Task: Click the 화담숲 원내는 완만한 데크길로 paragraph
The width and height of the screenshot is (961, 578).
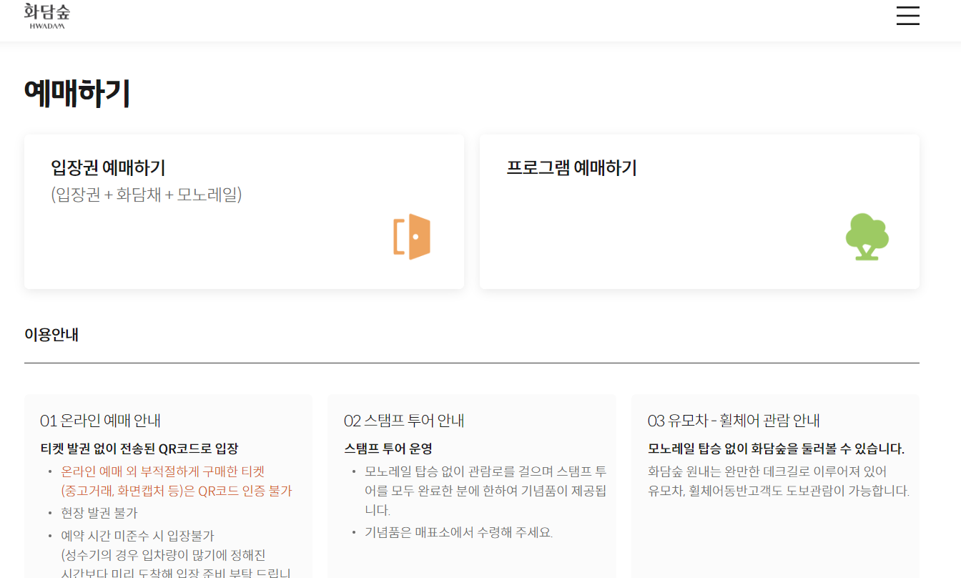Action: pos(779,481)
